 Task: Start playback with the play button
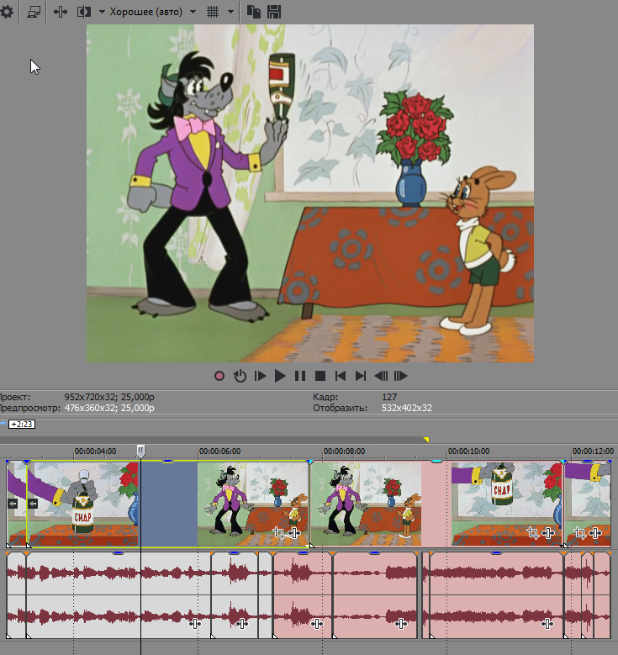(x=279, y=377)
